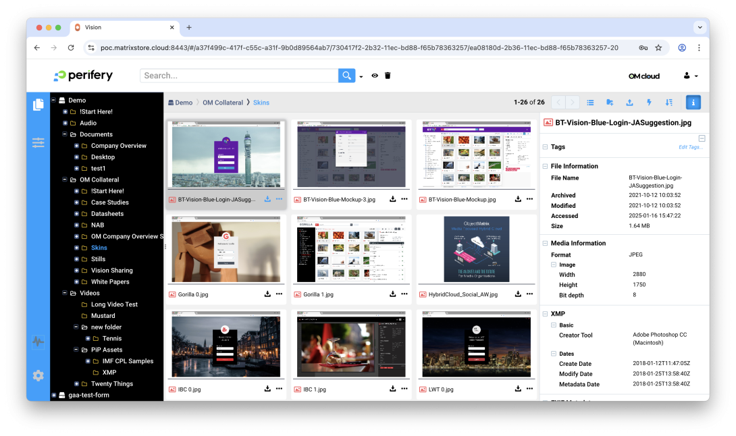Click the eye icon next to the search bar
Screen dimensions: 736x436
[x=375, y=76]
